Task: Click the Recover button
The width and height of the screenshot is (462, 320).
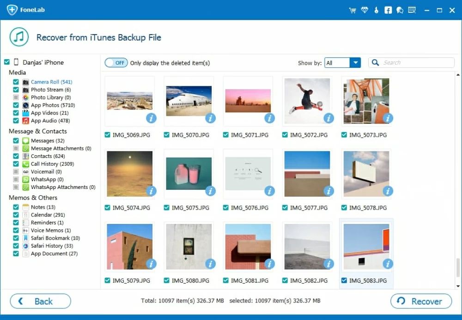Action: point(421,301)
